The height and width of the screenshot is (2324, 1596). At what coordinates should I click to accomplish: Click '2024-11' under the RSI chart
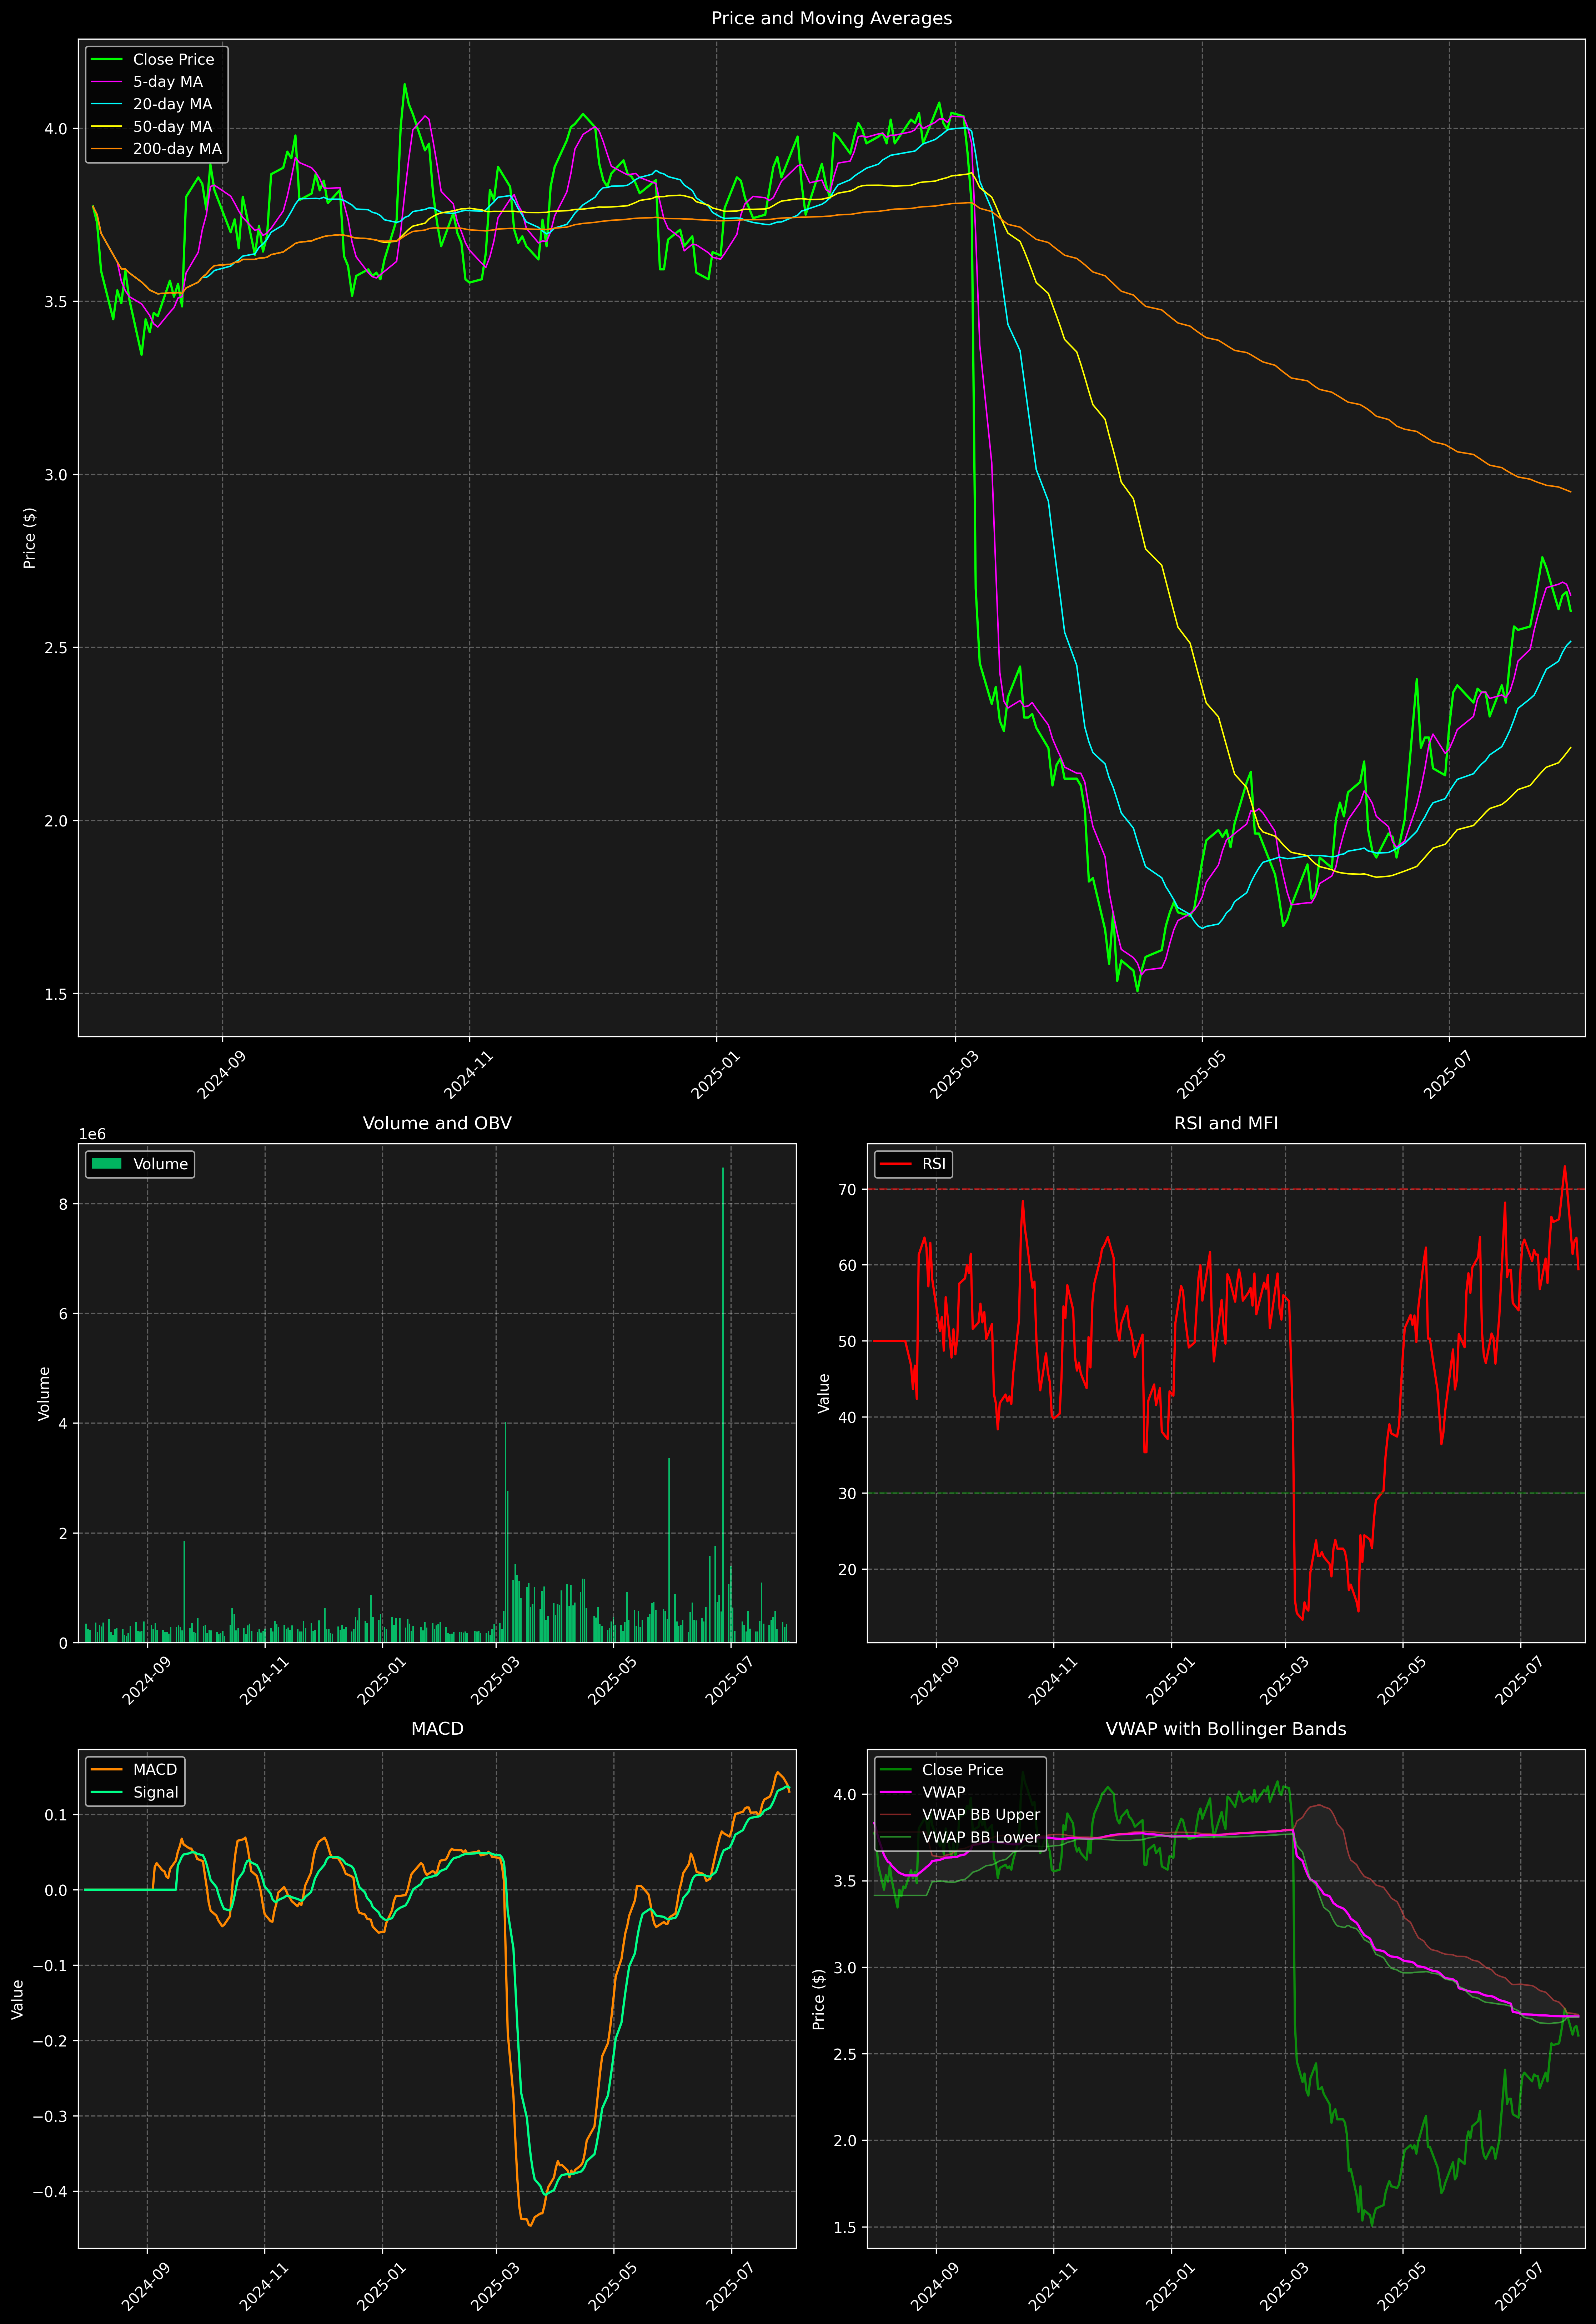click(x=1051, y=1680)
